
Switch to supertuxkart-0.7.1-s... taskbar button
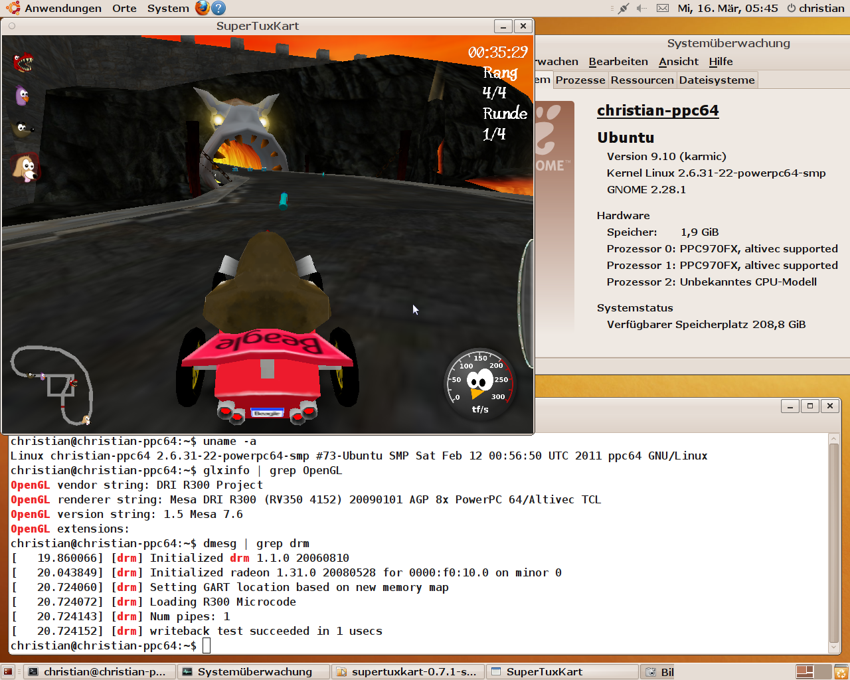[x=408, y=672]
